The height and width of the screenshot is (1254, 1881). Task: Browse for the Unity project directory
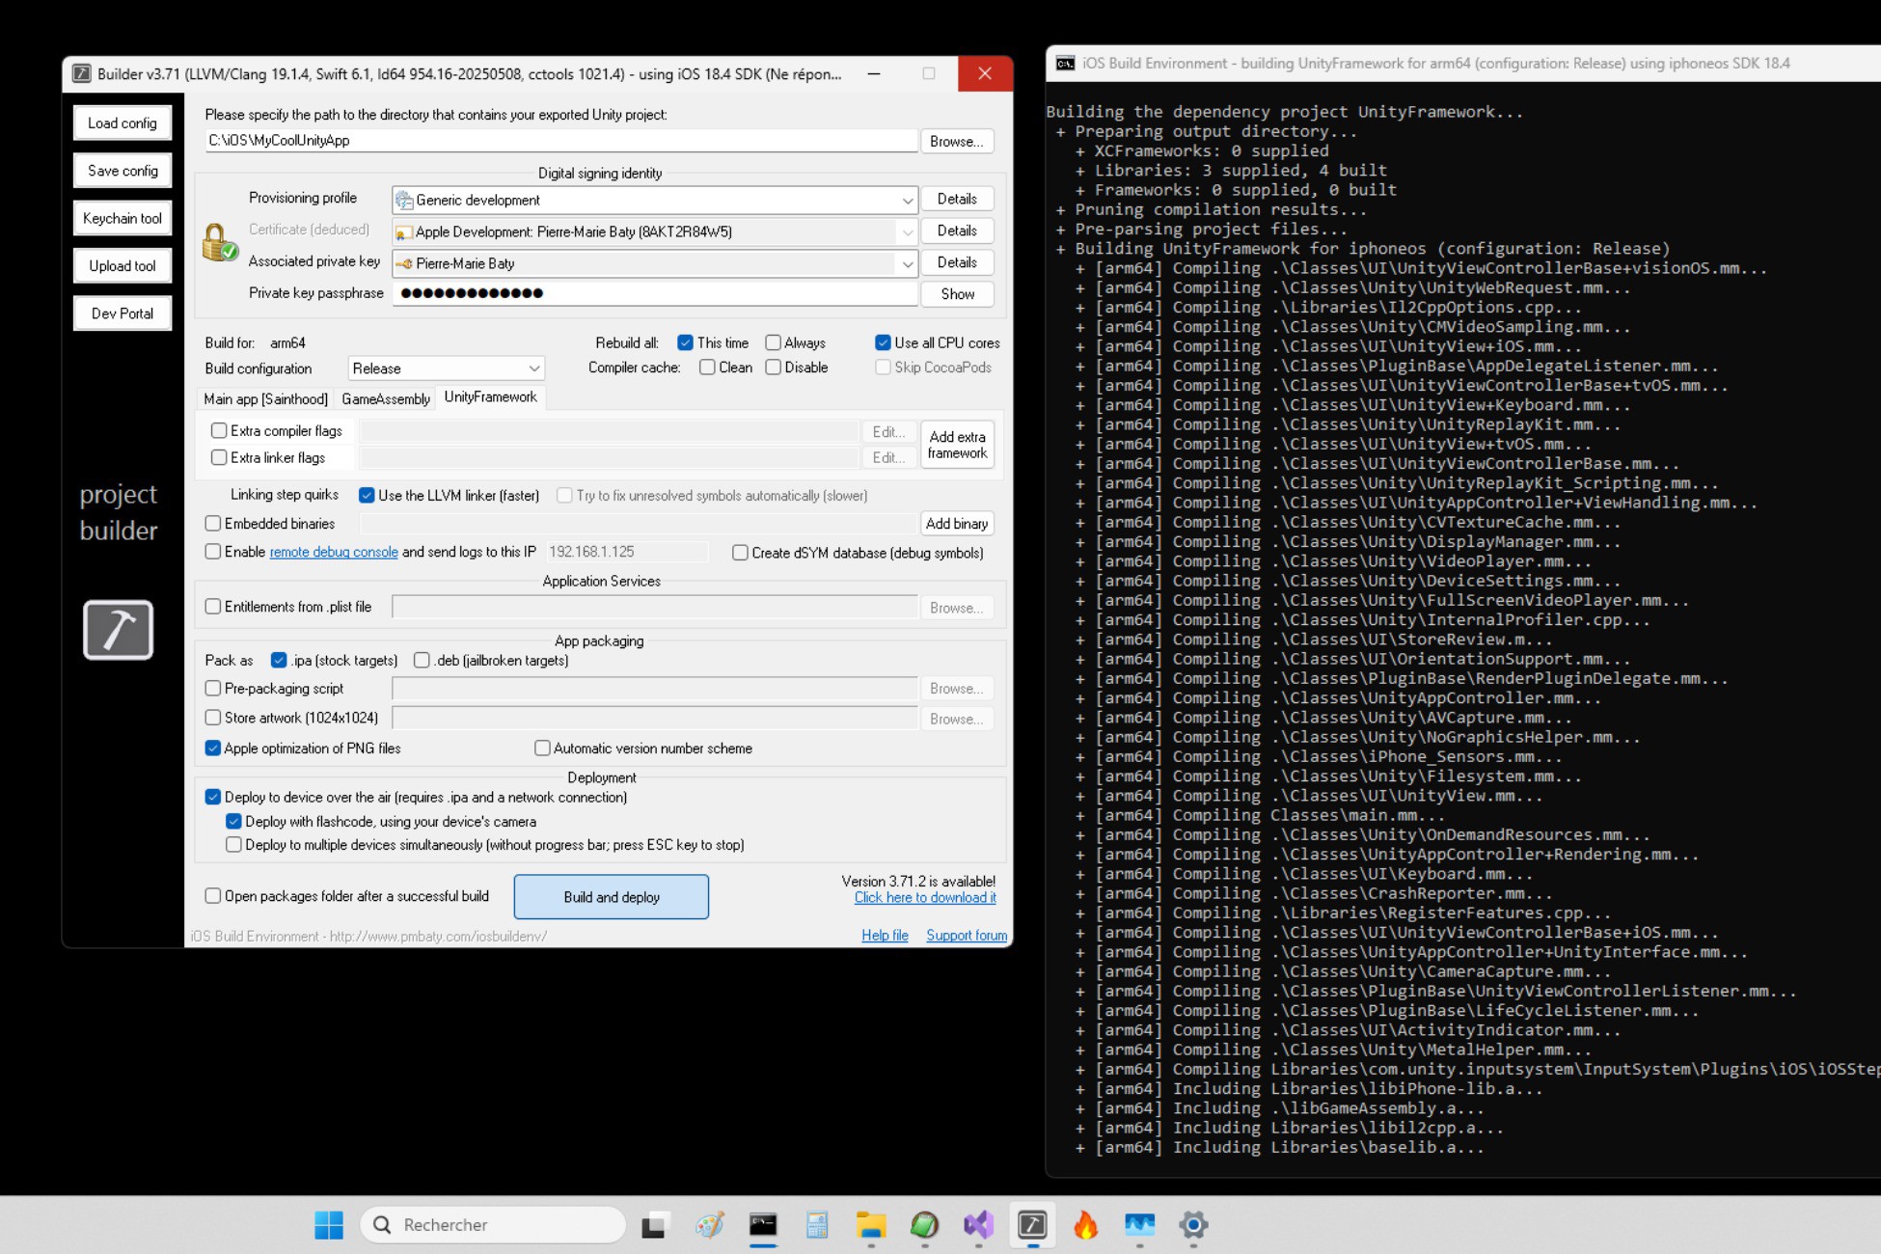coord(957,141)
